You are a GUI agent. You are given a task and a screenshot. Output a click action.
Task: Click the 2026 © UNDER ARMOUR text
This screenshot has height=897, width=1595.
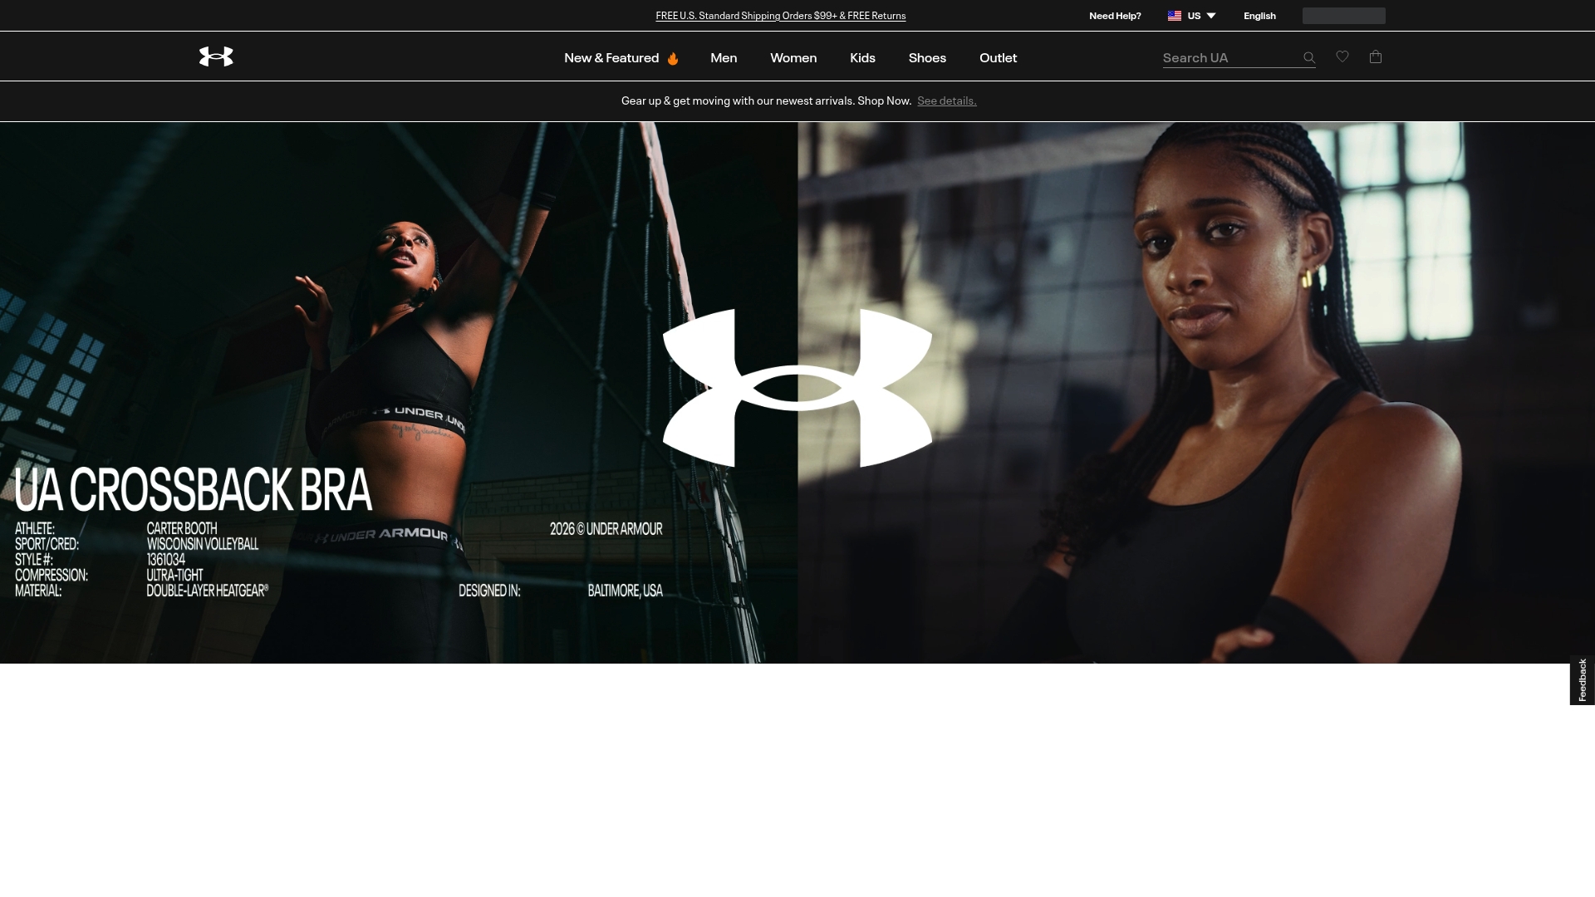[x=606, y=529]
